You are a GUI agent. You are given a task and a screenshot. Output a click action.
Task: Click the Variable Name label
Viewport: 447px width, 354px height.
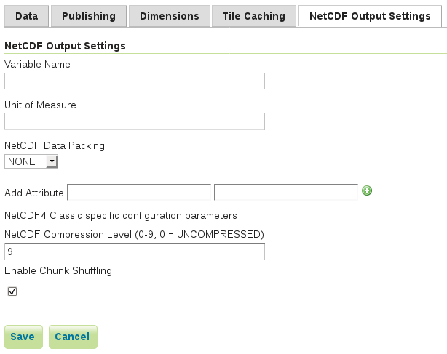[x=37, y=64]
